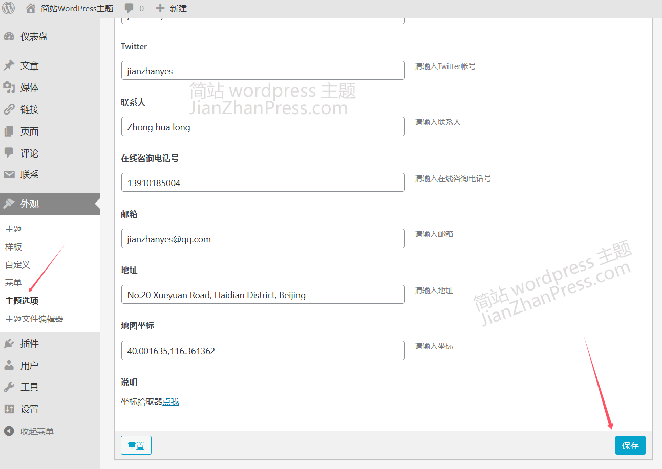This screenshot has width=662, height=469.
Task: Open Links via chain icon
Action: (9, 109)
